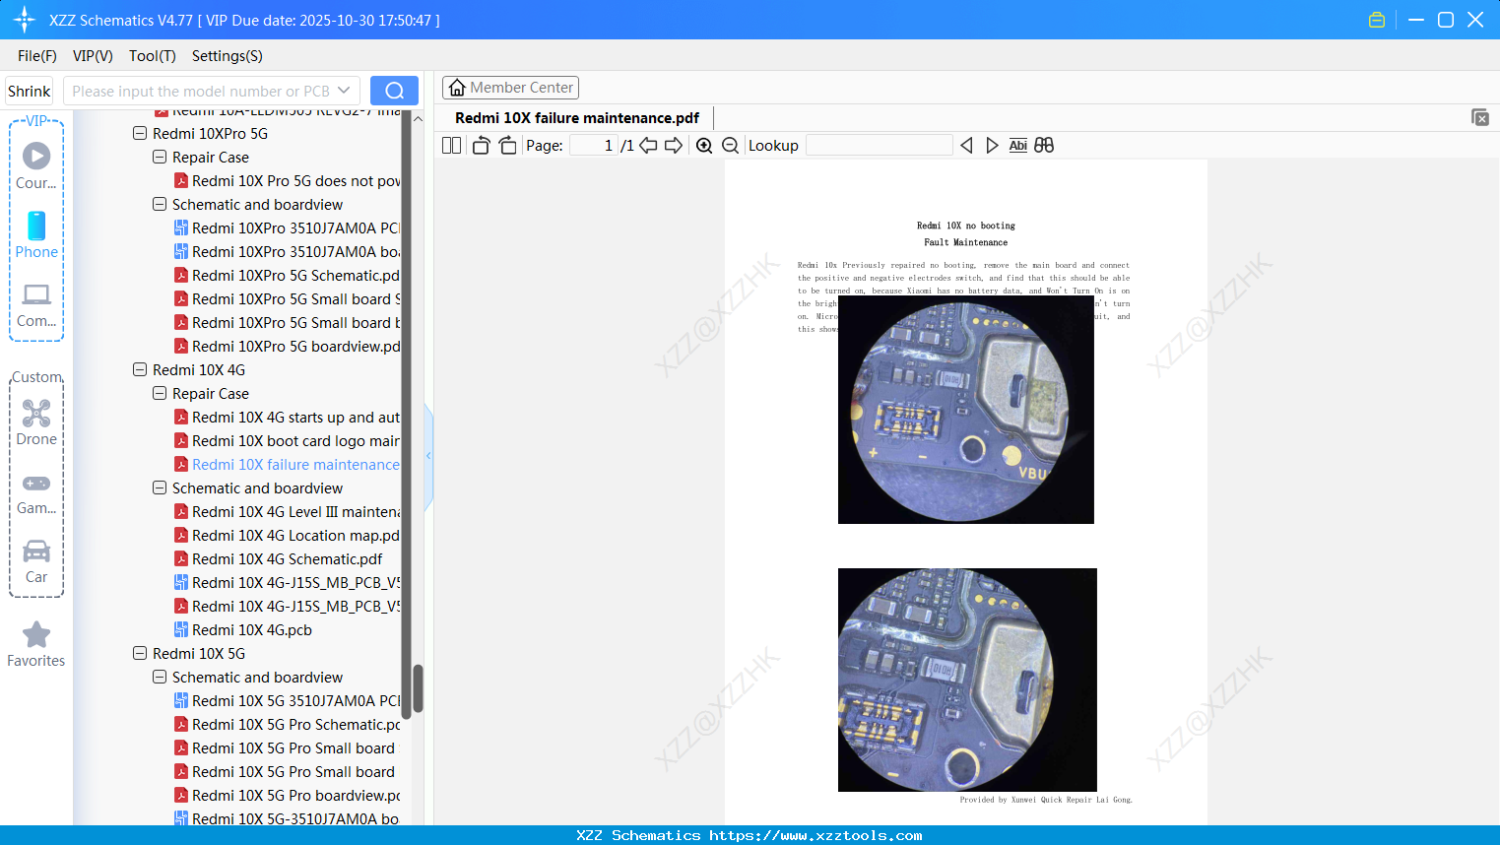Collapse Schematic and boardview under Redmi 10X 4G
This screenshot has height=845, width=1500.
pos(160,487)
